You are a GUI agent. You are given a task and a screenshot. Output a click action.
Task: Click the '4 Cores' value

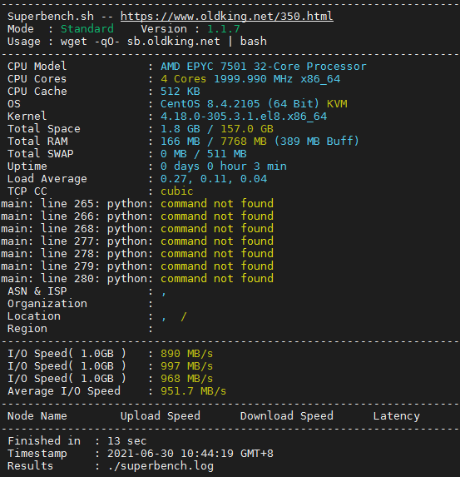(183, 79)
